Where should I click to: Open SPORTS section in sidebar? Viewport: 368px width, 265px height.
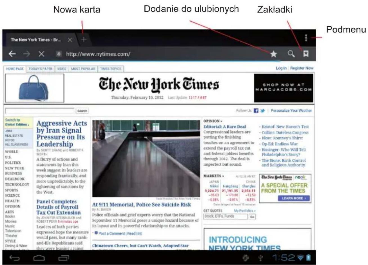coord(12,190)
